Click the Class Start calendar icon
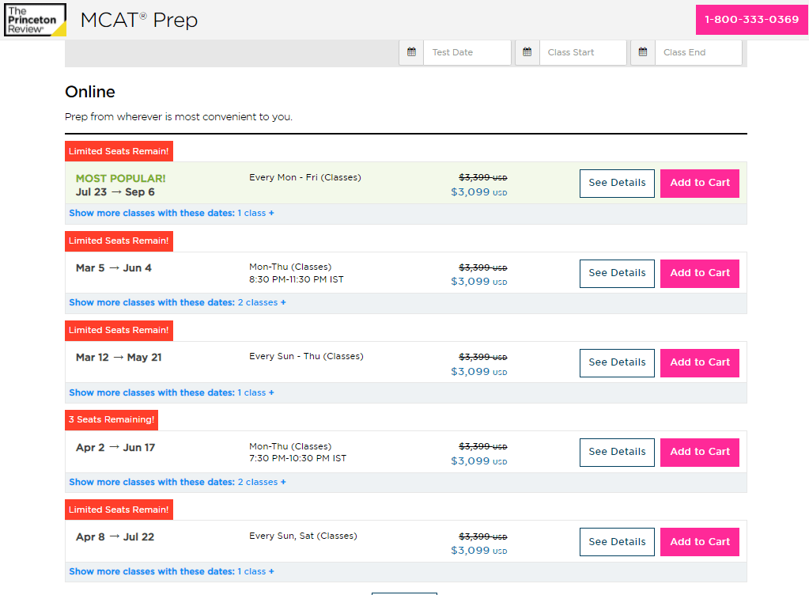 point(527,52)
